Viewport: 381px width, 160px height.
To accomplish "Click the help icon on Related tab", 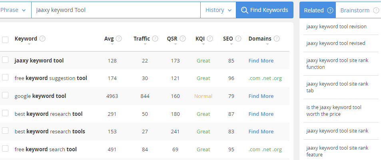I will tap(330, 10).
